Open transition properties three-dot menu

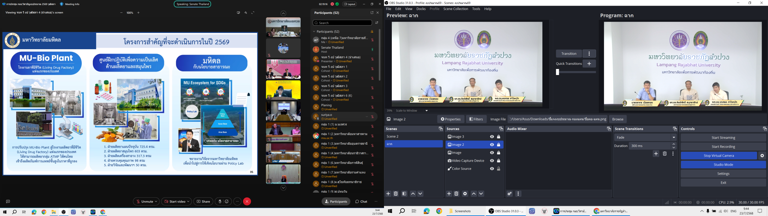(673, 154)
